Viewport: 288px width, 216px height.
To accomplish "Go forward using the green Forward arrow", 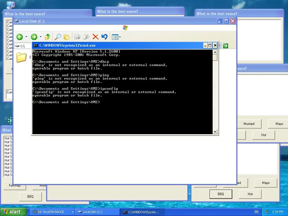I will pyautogui.click(x=34, y=37).
